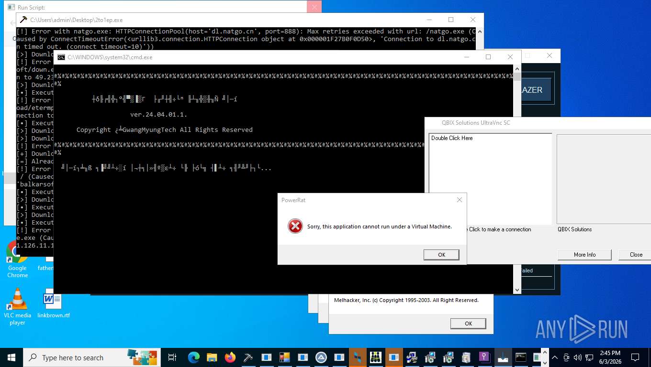Viewport: 651px width, 367px height.
Task: Select the 'Double Click Here' list entry
Action: [452, 138]
